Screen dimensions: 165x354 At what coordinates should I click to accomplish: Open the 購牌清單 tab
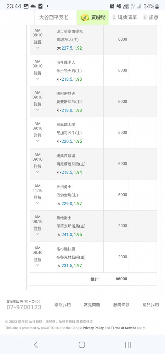[x=125, y=17]
